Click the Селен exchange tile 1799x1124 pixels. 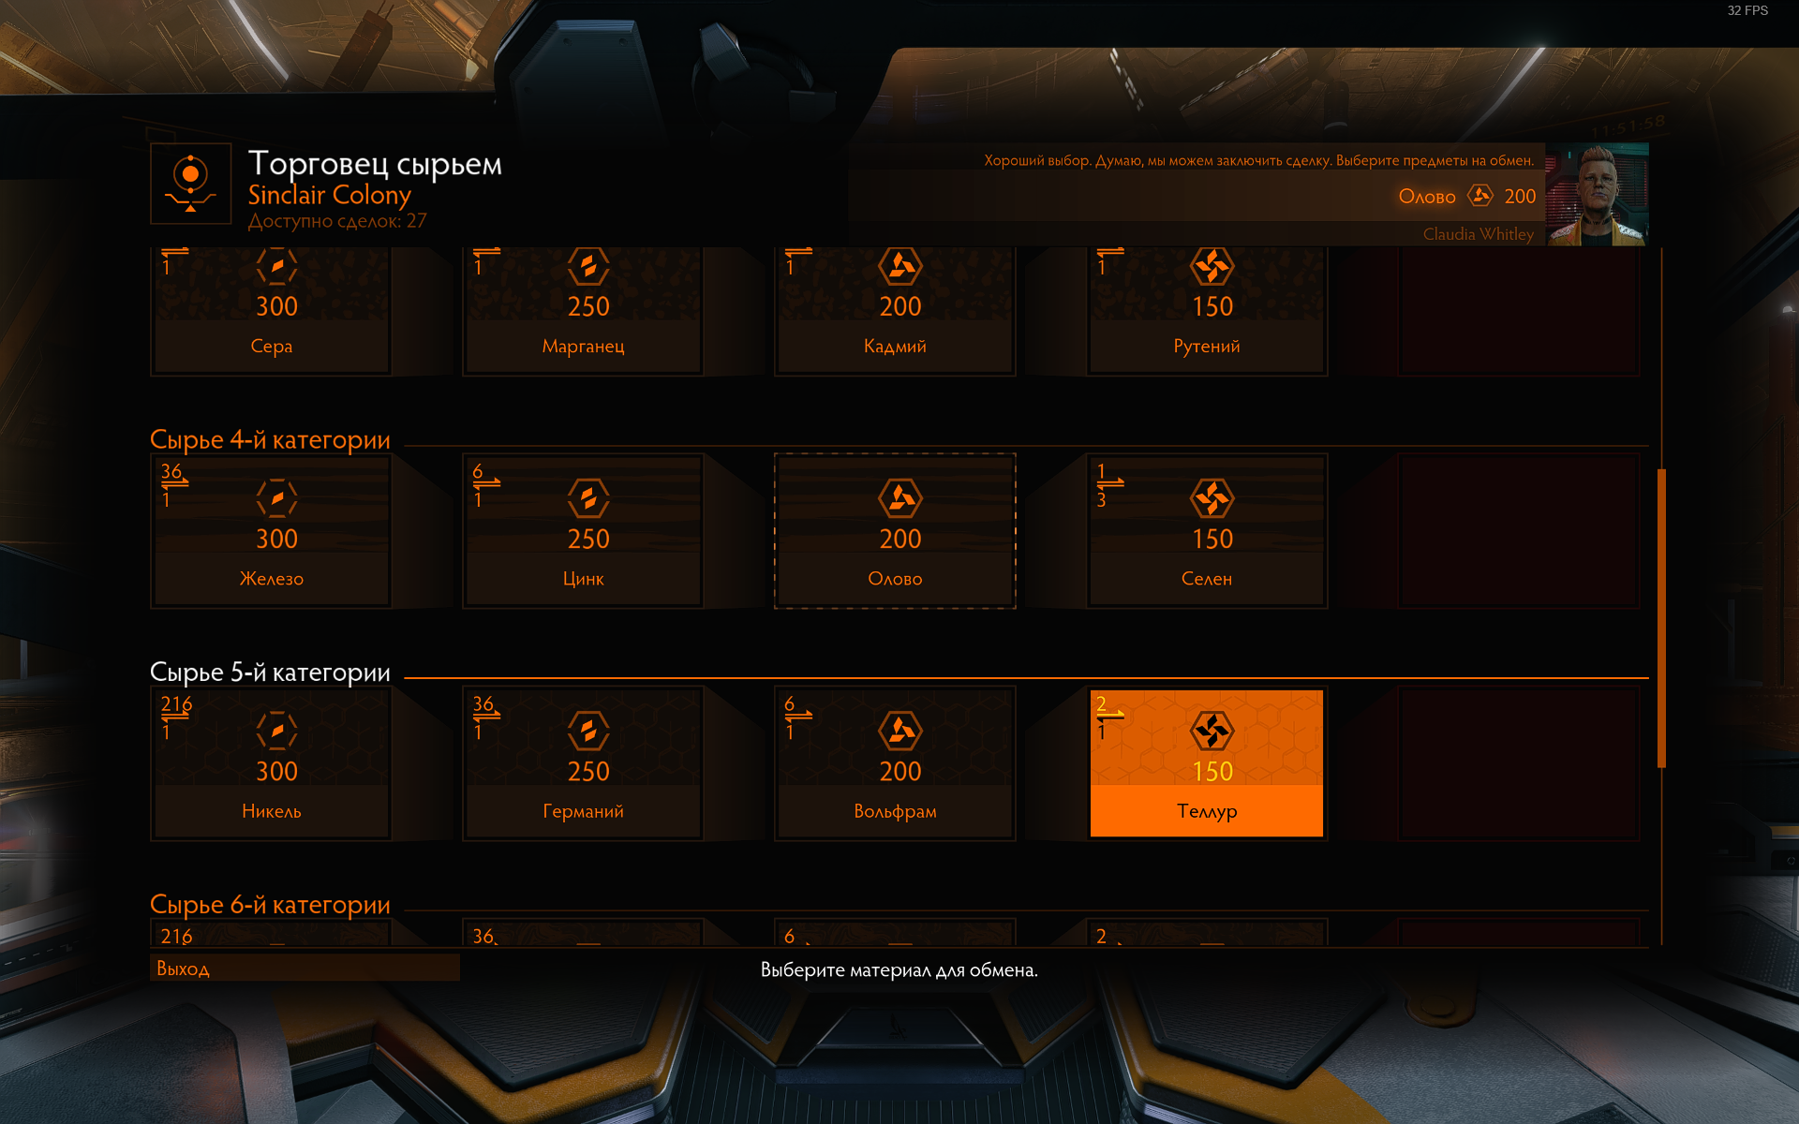tap(1207, 532)
